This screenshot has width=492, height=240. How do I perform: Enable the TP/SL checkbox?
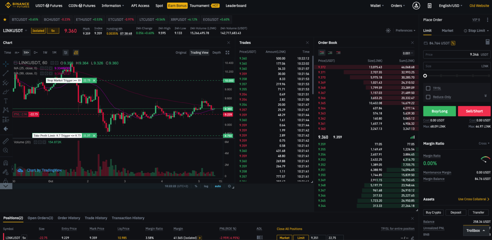tap(428, 88)
